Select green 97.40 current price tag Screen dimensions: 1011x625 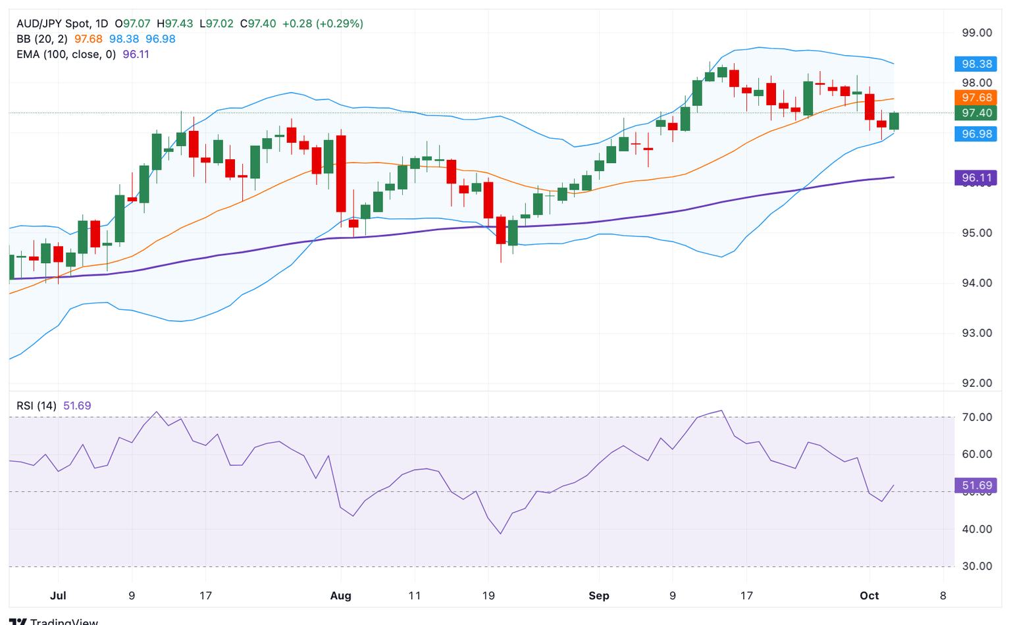tap(976, 113)
